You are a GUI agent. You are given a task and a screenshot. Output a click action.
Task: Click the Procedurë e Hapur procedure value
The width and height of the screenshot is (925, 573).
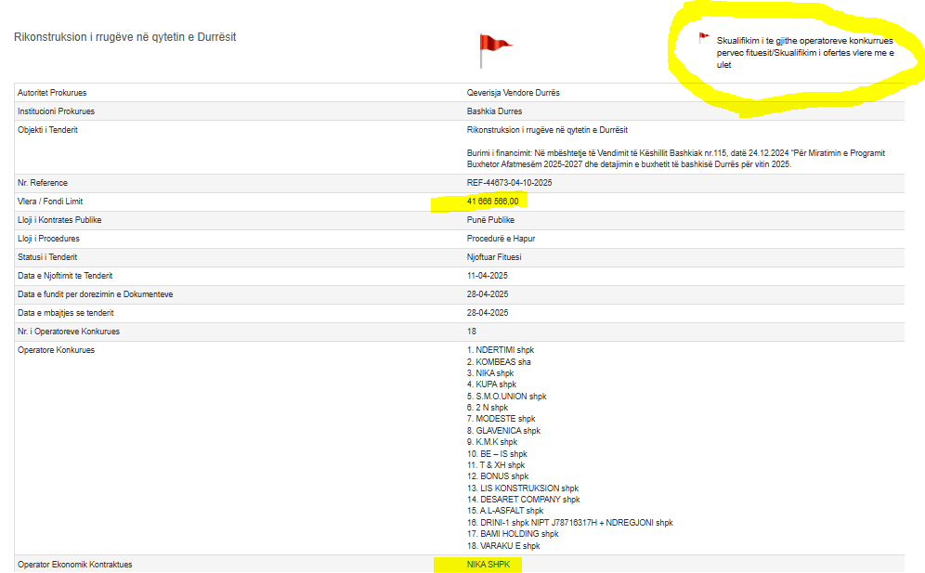coord(501,239)
